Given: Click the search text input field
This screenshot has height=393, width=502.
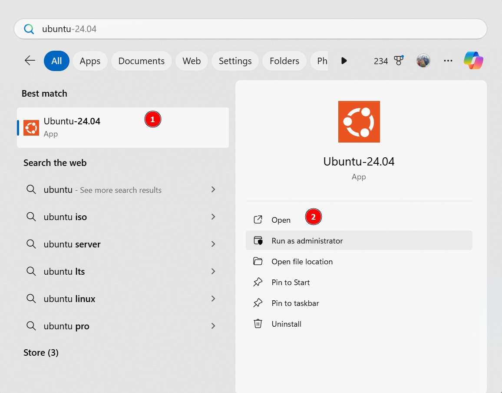Looking at the screenshot, I should pyautogui.click(x=261, y=29).
